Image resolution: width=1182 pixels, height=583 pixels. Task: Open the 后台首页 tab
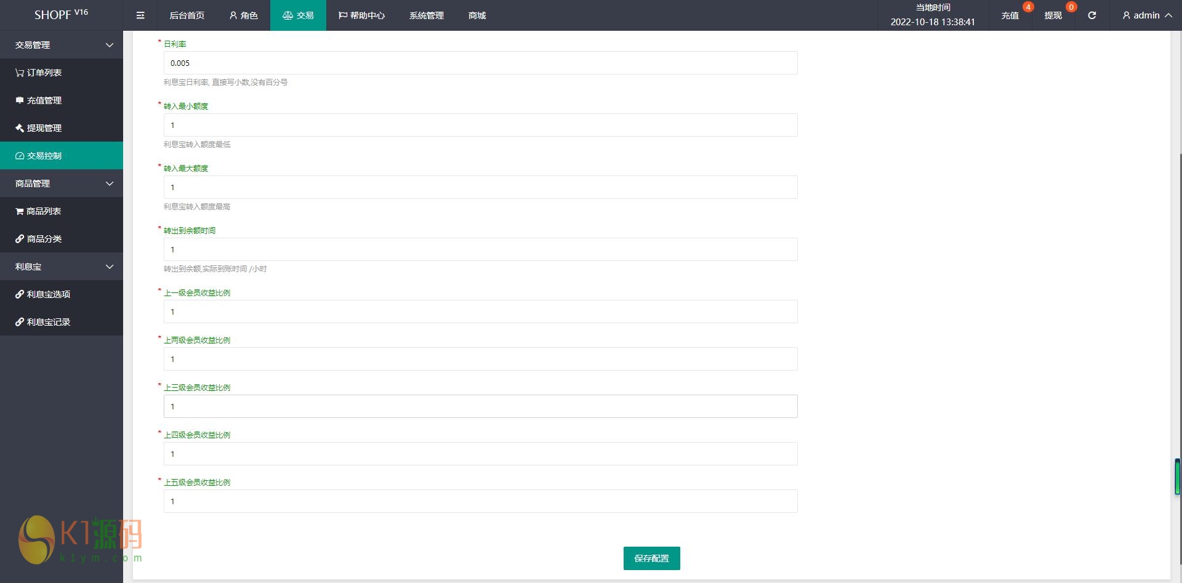point(187,15)
